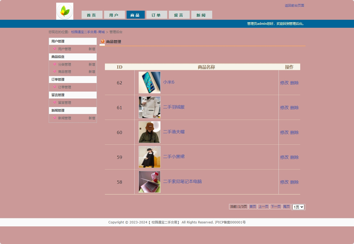Image resolution: width=354 pixels, height=244 pixels.
Task: Open the 留言 tab
Action: [x=179, y=15]
